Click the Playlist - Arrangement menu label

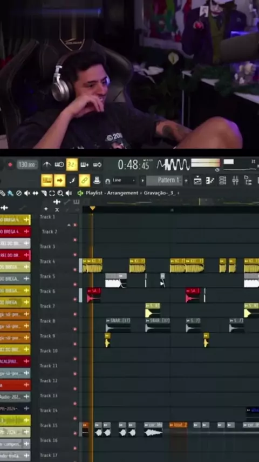112,193
